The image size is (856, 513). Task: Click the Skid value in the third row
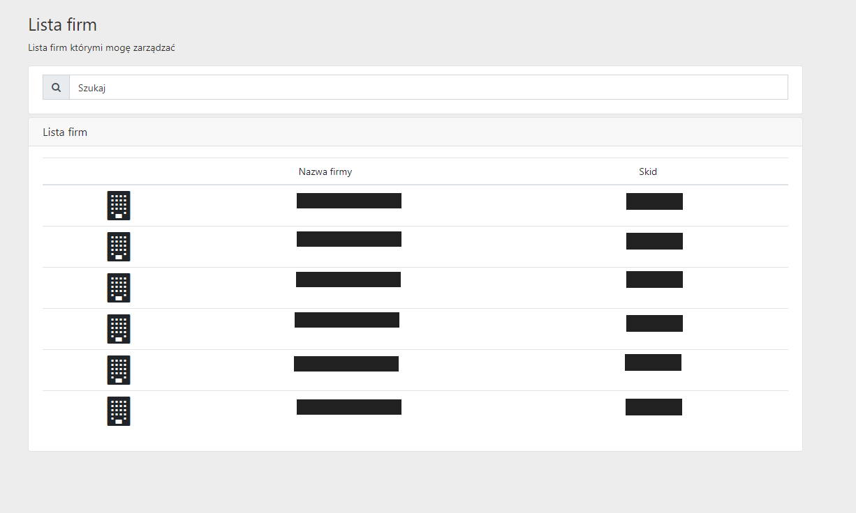pos(654,280)
